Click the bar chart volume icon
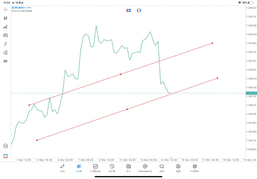Image resolution: width=257 pixels, height=179 pixels. [x=6, y=27]
